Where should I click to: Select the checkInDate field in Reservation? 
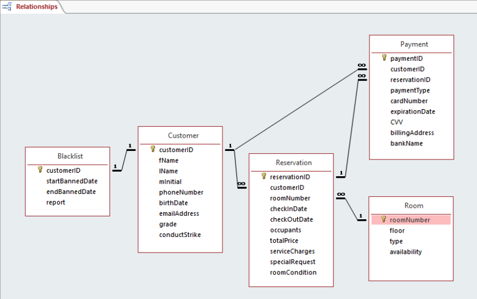pyautogui.click(x=288, y=209)
